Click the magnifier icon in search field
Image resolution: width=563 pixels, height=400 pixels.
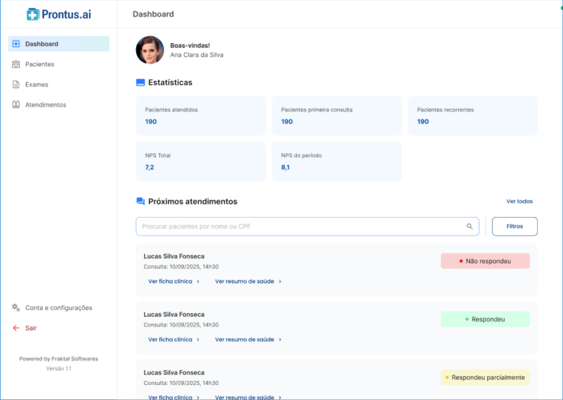tap(470, 226)
